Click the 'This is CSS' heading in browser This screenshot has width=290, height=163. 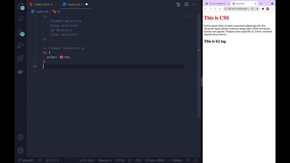coord(217,18)
